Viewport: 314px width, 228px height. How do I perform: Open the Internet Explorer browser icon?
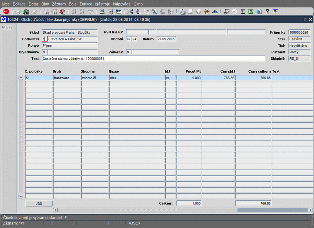[x=259, y=12]
